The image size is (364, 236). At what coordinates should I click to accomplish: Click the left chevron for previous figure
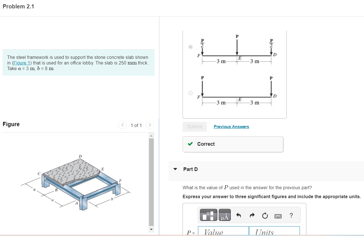[x=122, y=125]
